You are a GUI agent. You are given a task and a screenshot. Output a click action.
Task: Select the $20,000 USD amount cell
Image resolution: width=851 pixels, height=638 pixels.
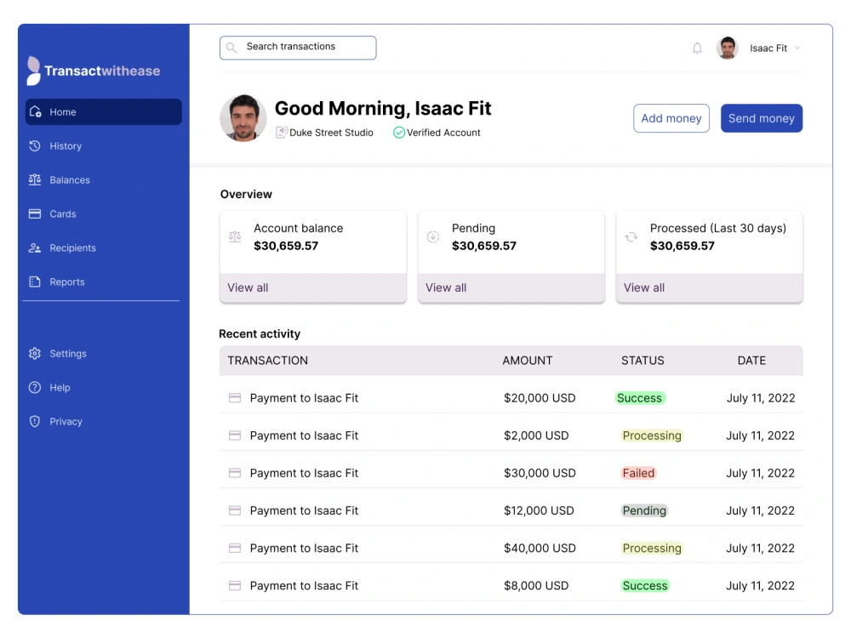coord(540,398)
